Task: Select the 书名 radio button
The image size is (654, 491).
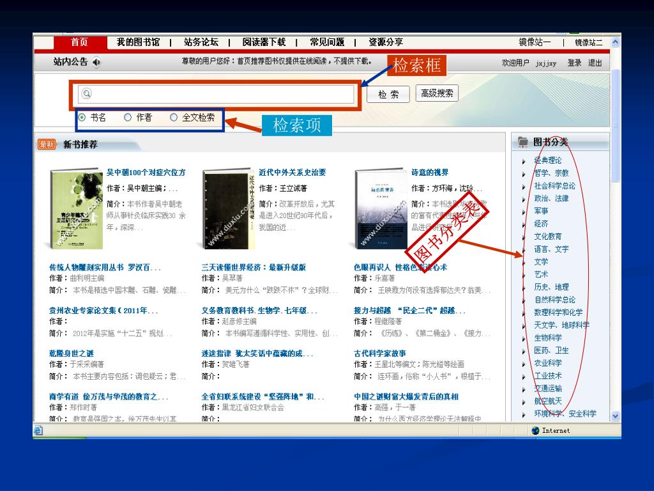Action: click(x=82, y=118)
